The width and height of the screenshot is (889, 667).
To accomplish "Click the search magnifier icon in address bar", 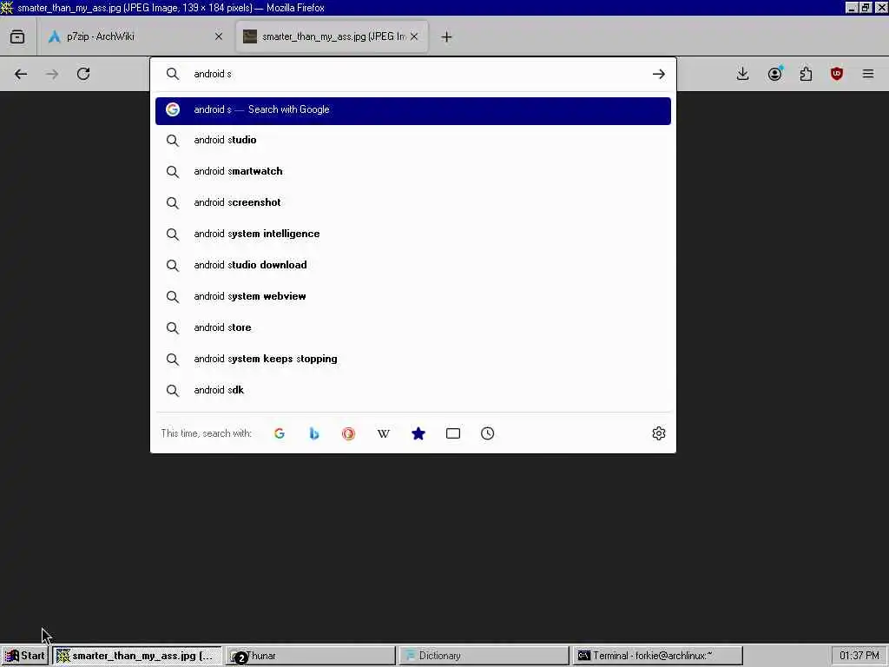I will (x=173, y=74).
